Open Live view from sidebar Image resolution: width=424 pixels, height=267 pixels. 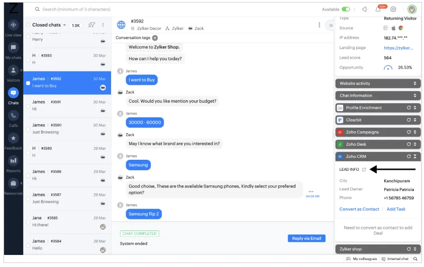pyautogui.click(x=13, y=29)
